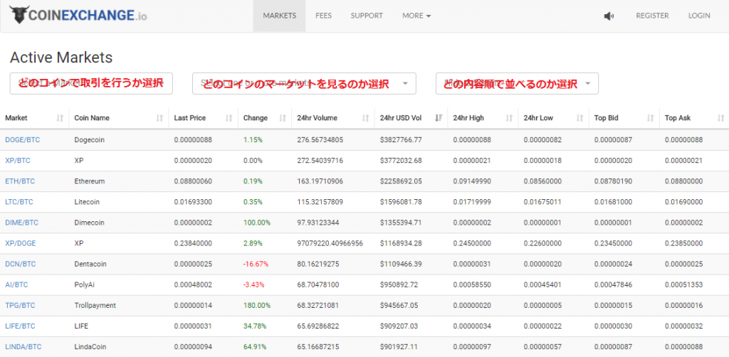This screenshot has width=729, height=357.
Task: Click the 97079220.40966956 volume value
Action: [330, 243]
